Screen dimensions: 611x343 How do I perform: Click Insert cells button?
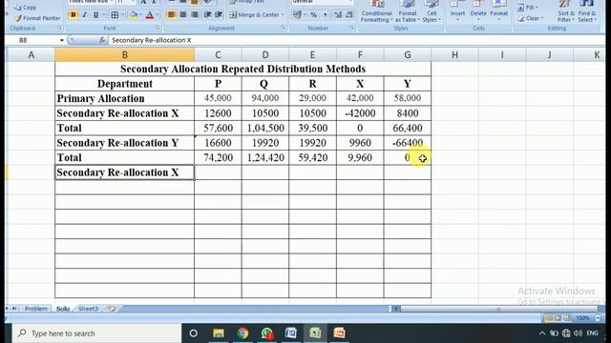point(457,11)
